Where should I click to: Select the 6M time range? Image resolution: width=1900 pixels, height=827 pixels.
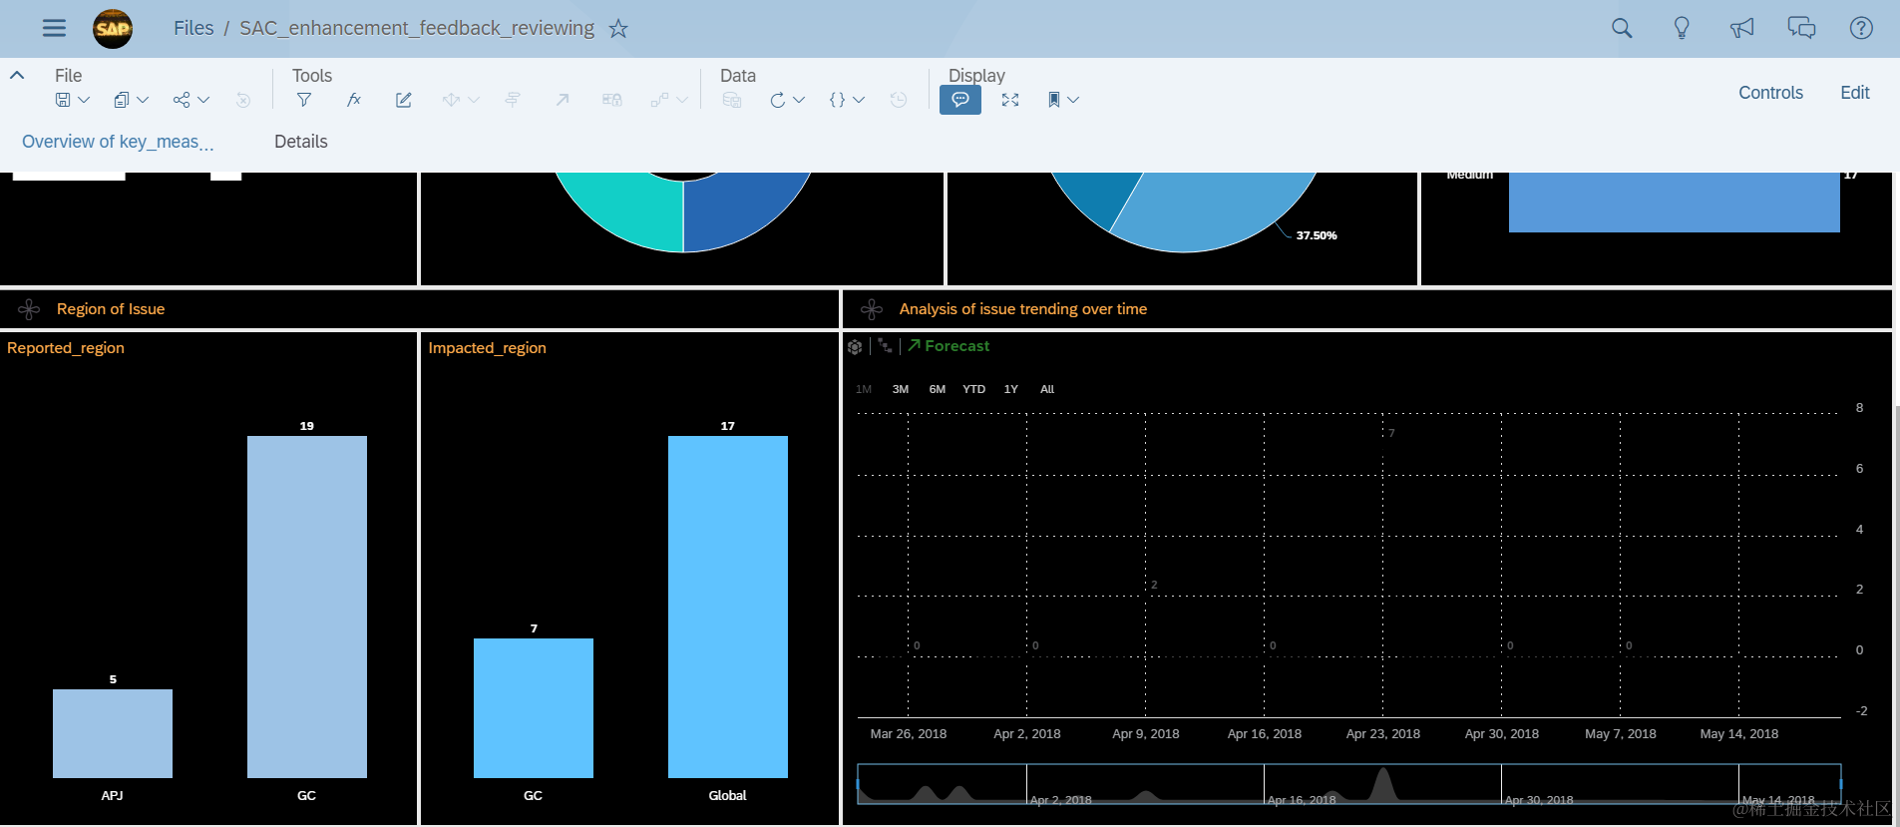click(938, 389)
